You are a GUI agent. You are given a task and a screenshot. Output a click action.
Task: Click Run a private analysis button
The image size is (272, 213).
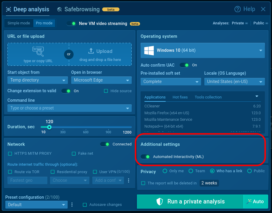point(190,202)
